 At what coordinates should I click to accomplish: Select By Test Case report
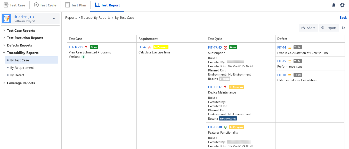31,60
